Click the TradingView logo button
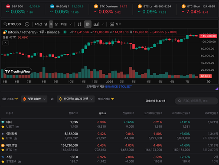Image resolution: width=219 pixels, height=165 pixels. click(x=18, y=71)
